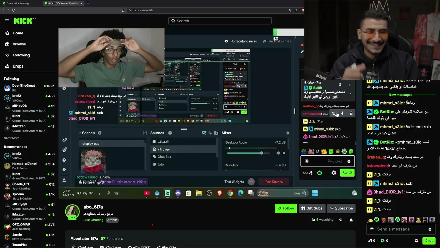Add a new source with the plus icon
Viewport: 440px width, 248px height.
click(x=170, y=133)
